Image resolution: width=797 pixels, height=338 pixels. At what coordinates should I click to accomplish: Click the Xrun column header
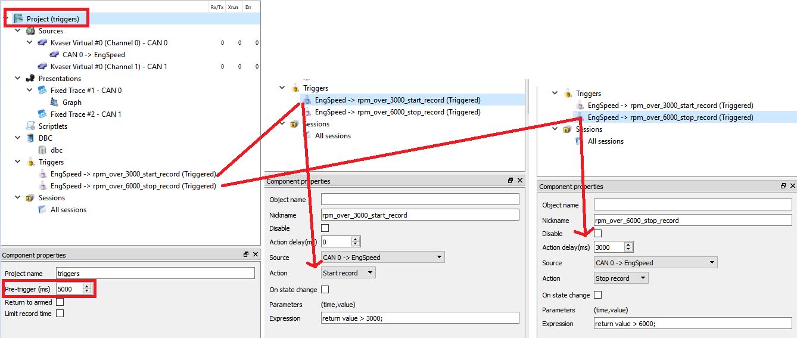tap(233, 7)
